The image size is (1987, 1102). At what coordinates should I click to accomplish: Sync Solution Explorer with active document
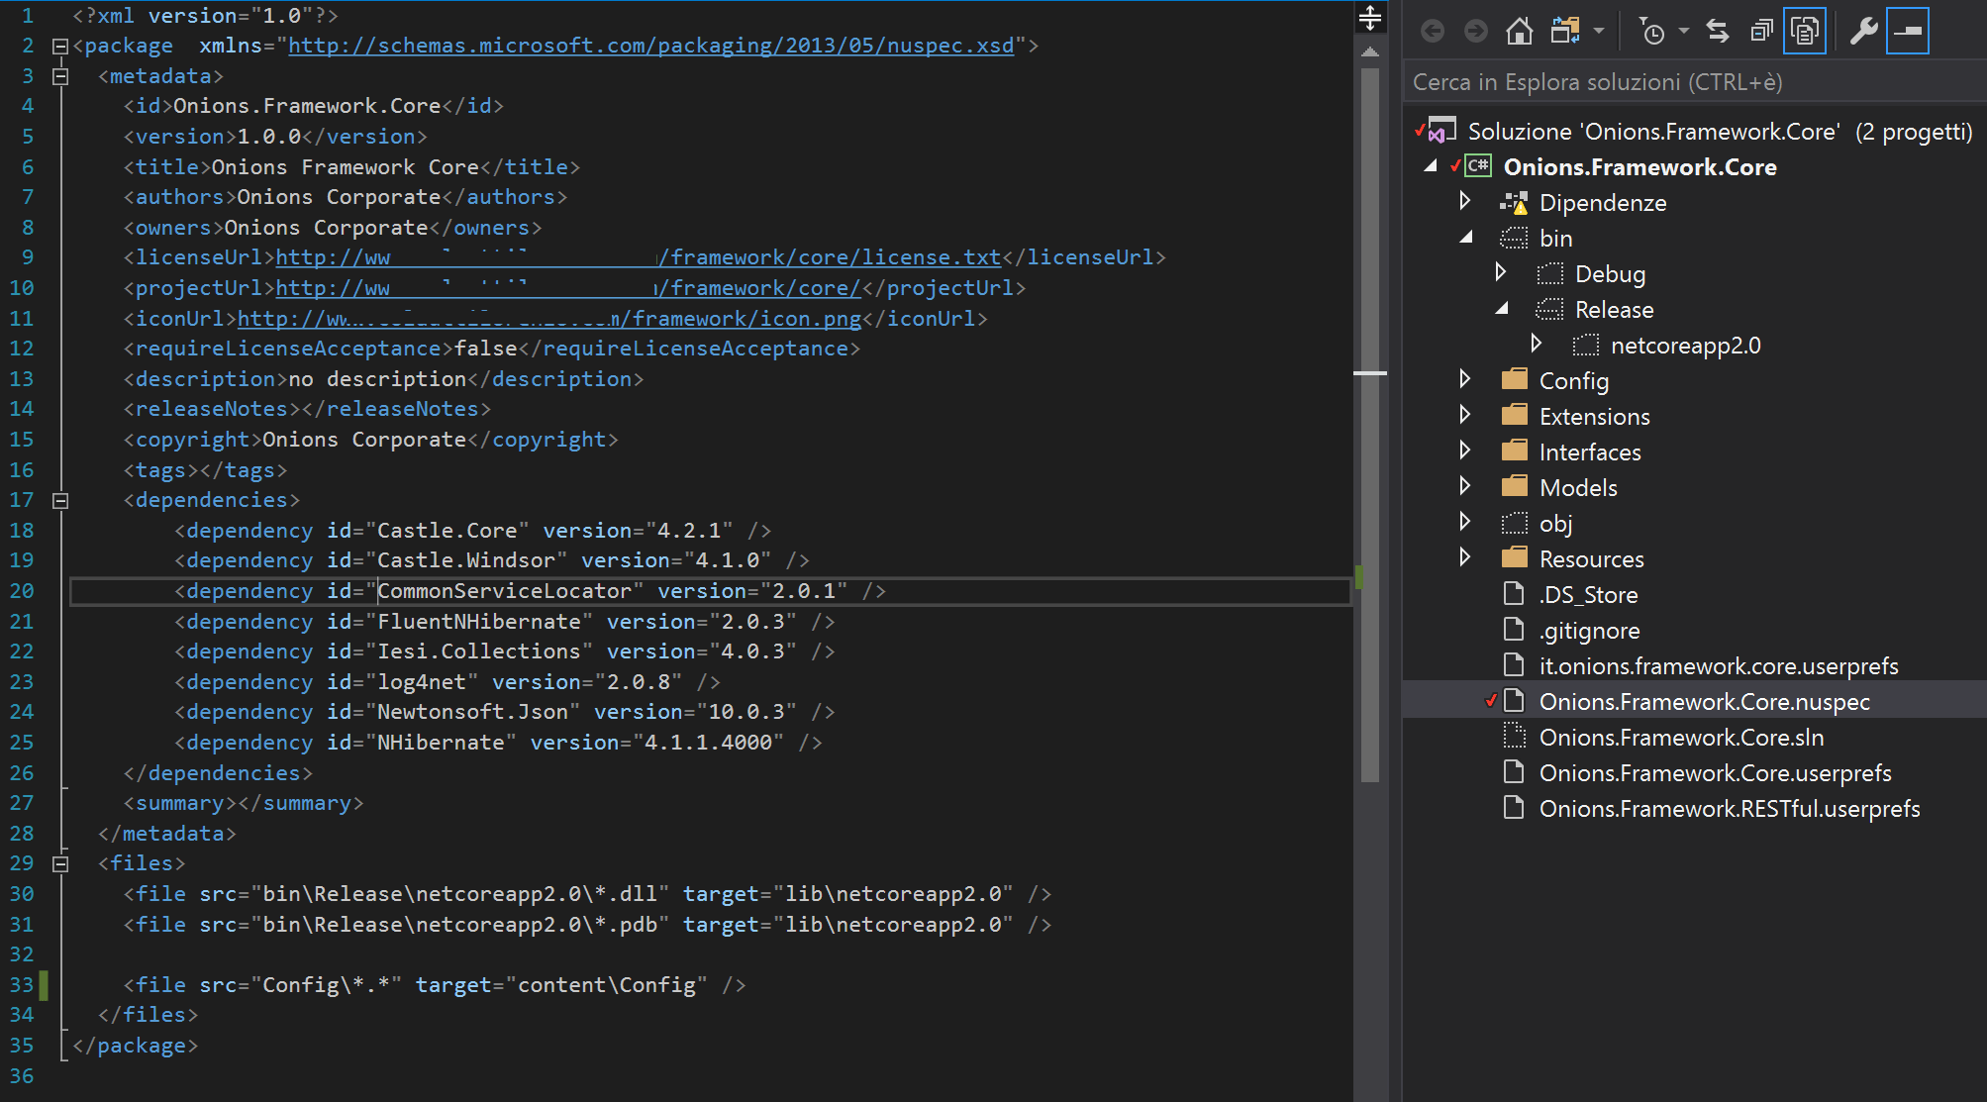click(x=1717, y=31)
